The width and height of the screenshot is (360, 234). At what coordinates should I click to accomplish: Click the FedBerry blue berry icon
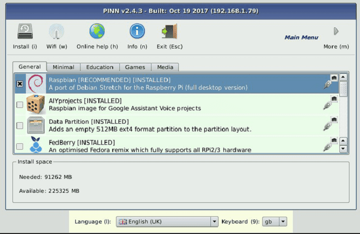(36, 145)
